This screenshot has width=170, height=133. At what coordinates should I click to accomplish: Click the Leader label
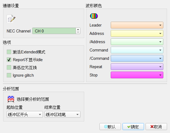point(95,25)
